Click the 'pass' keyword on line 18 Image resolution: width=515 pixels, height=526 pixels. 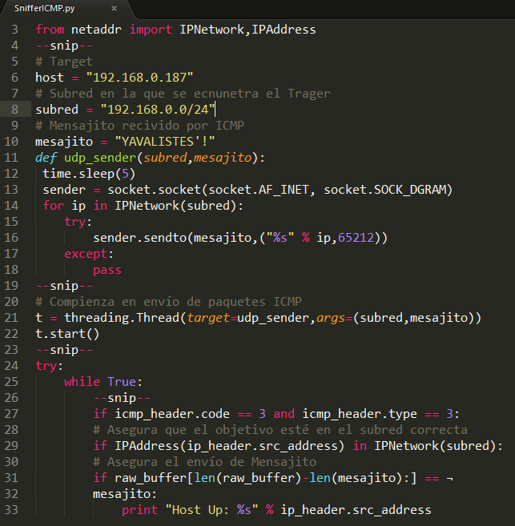(107, 270)
